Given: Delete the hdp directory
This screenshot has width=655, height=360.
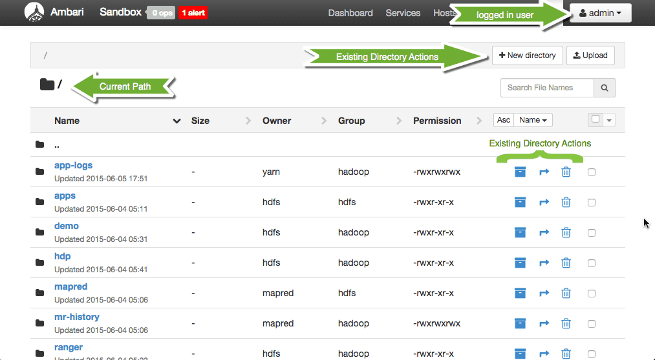Looking at the screenshot, I should (x=566, y=263).
